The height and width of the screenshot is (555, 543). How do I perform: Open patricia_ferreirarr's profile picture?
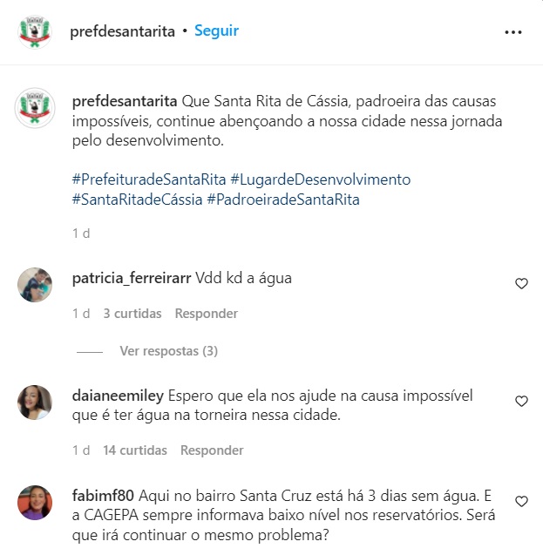click(35, 285)
